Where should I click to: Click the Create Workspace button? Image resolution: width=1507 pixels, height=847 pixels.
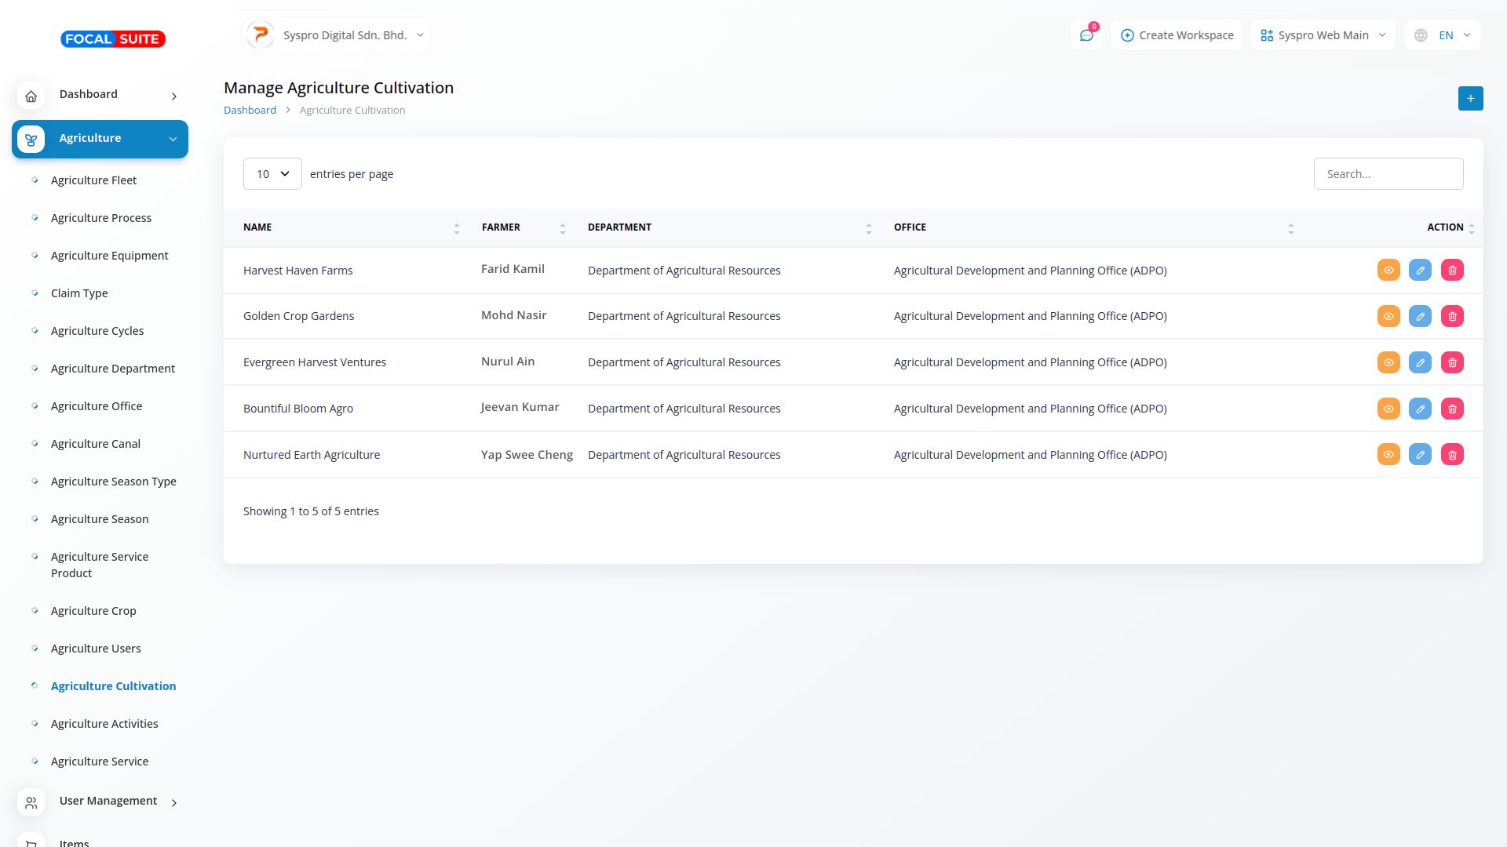click(x=1177, y=35)
